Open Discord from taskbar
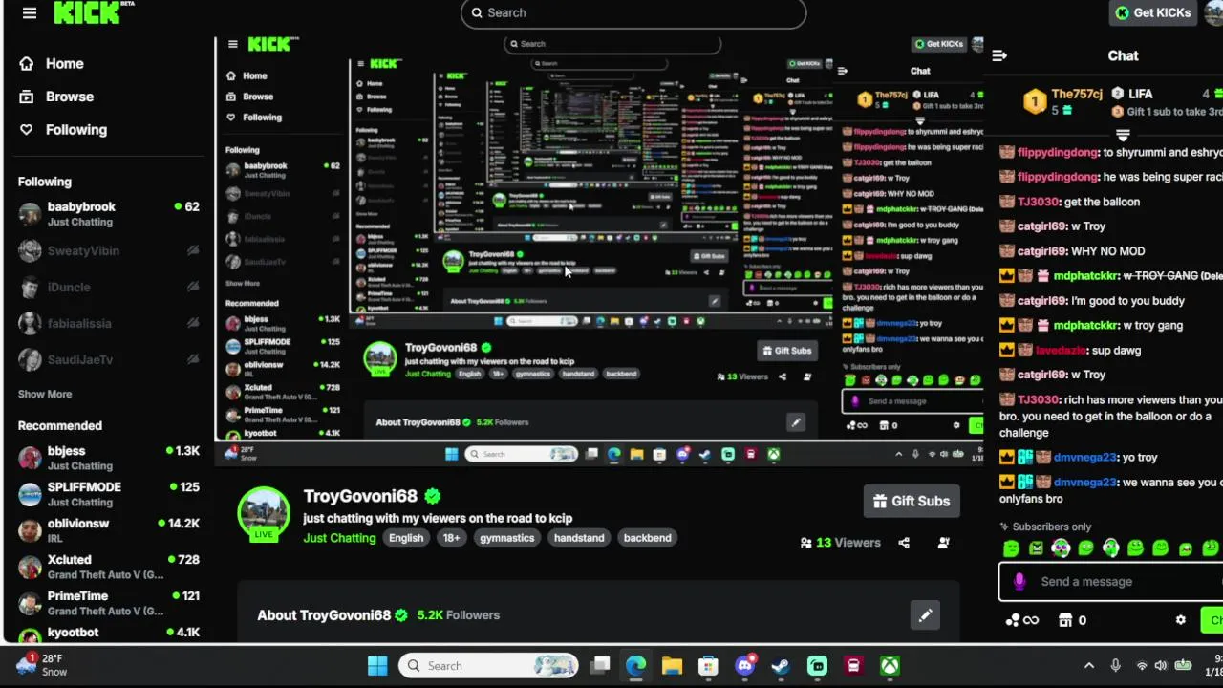 [744, 666]
